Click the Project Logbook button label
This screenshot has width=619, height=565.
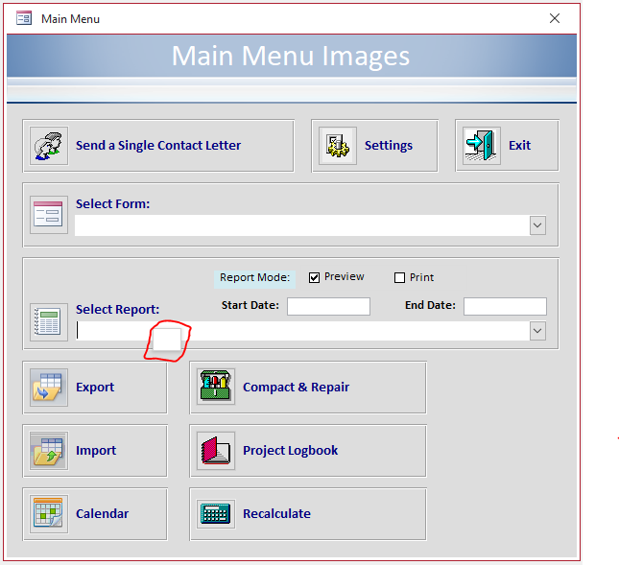290,450
